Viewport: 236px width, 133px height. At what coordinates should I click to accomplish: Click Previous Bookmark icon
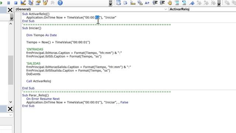pos(206,3)
